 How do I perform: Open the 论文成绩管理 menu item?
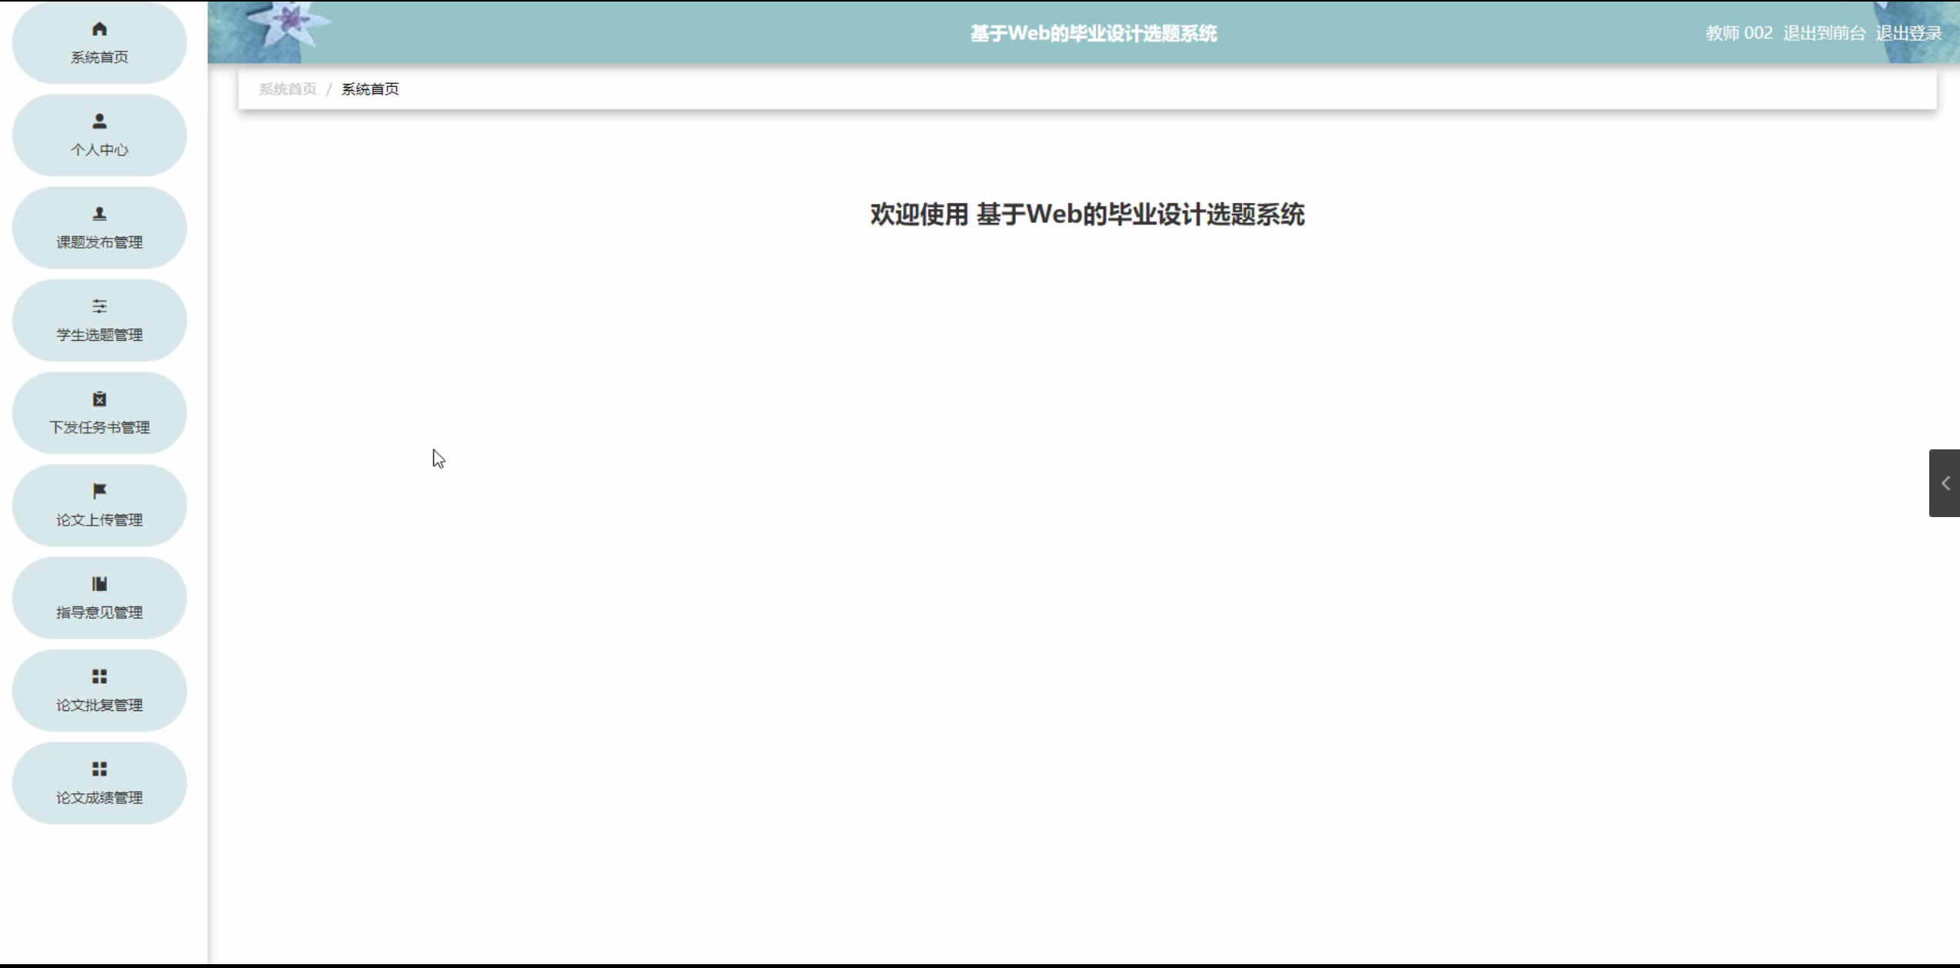pos(99,797)
